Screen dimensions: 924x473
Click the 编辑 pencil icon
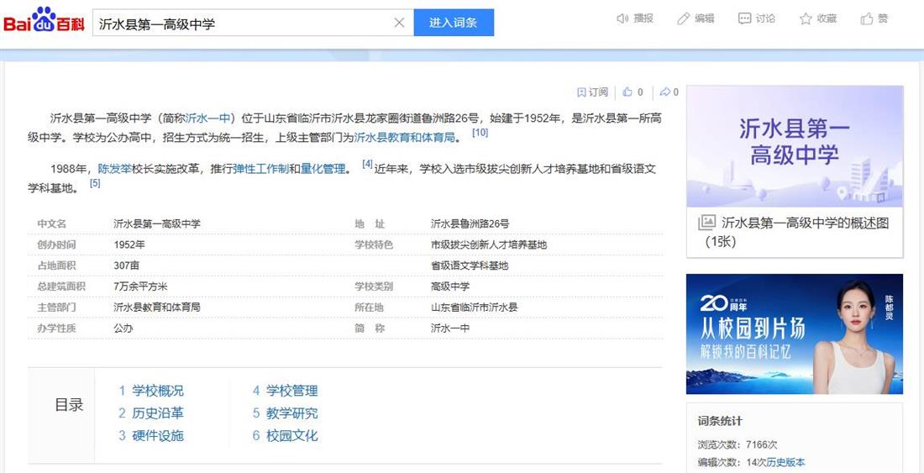click(x=684, y=18)
